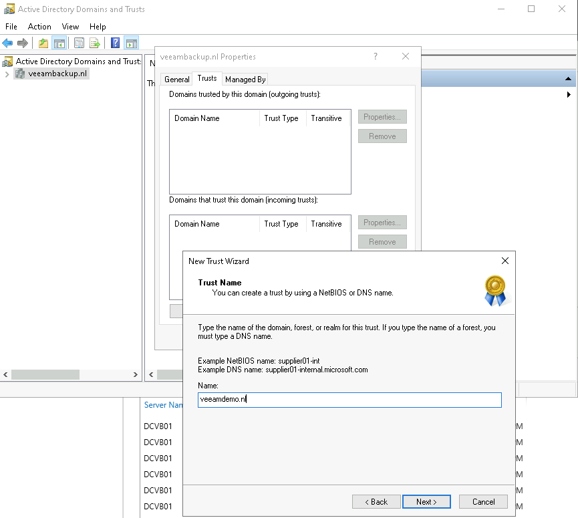Switch to the Managed By tab
The image size is (578, 518).
[x=245, y=79]
